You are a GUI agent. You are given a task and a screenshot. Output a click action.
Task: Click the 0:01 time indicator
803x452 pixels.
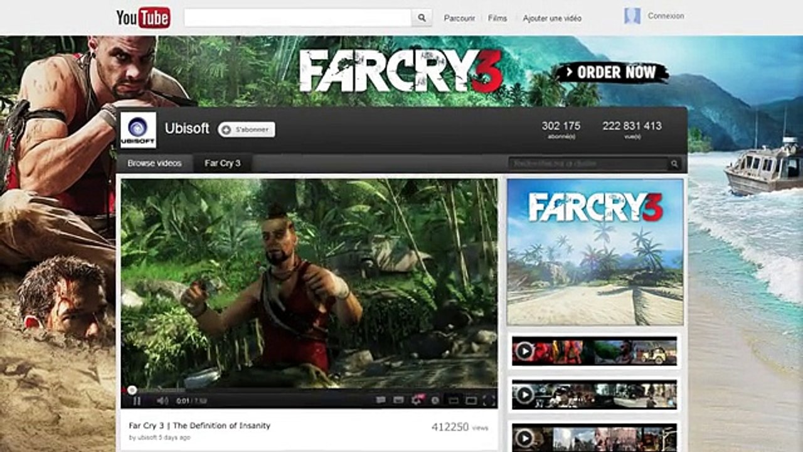183,401
